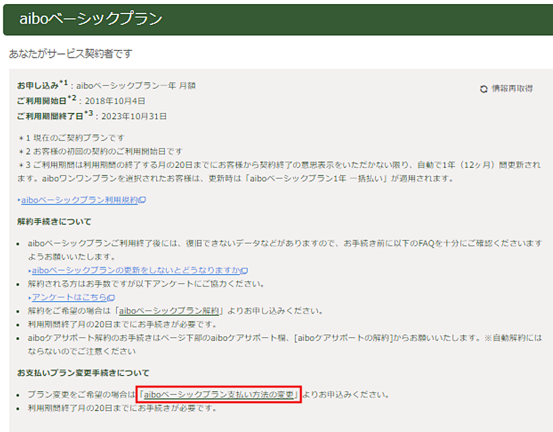Open aiboベーシックプラン支払い方法の変更 link
The image size is (553, 432).
219,395
